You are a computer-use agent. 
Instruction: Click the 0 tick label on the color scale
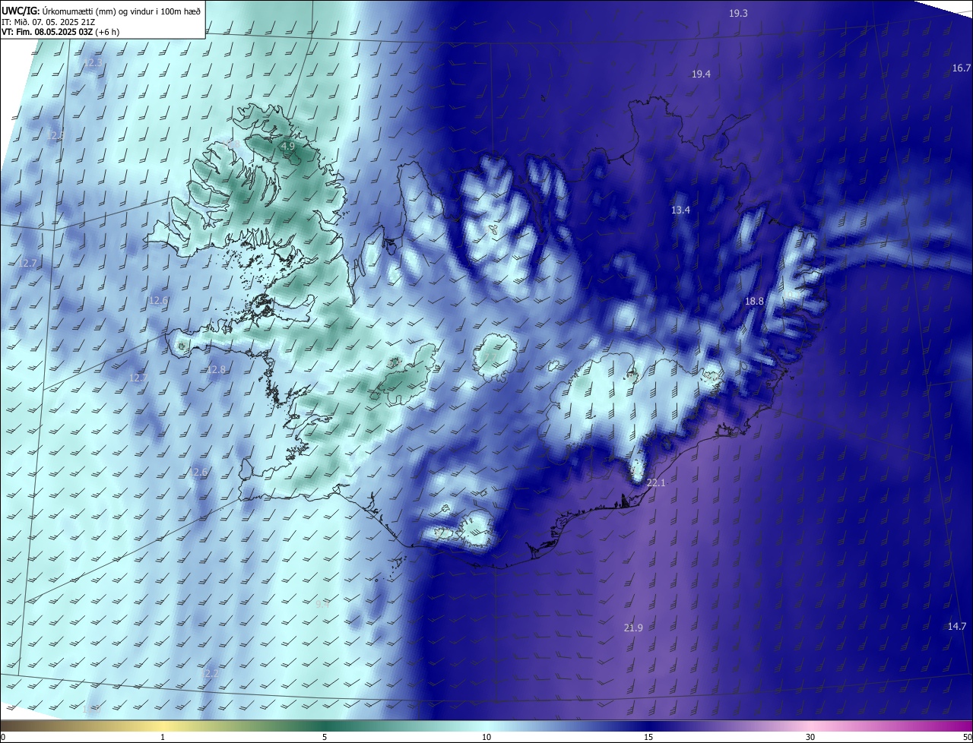point(2,737)
